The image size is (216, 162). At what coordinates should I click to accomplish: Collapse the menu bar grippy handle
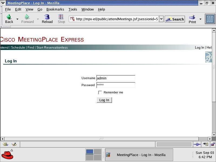point(1,9)
